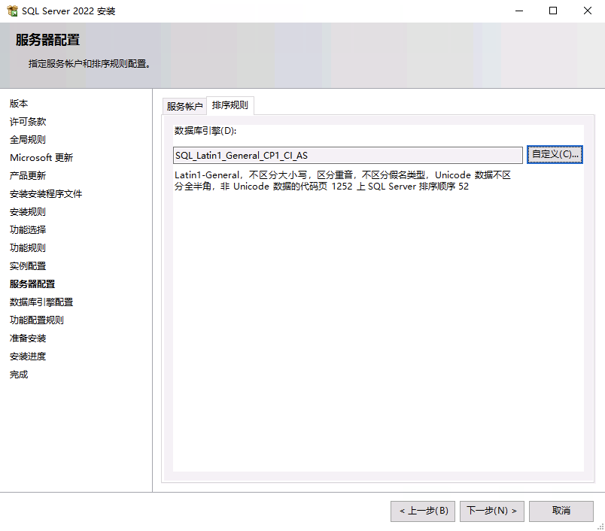
Task: Click the 功能规则 step in the sidebar
Action: (28, 248)
